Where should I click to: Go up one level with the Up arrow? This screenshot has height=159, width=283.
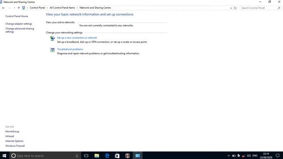coord(19,8)
